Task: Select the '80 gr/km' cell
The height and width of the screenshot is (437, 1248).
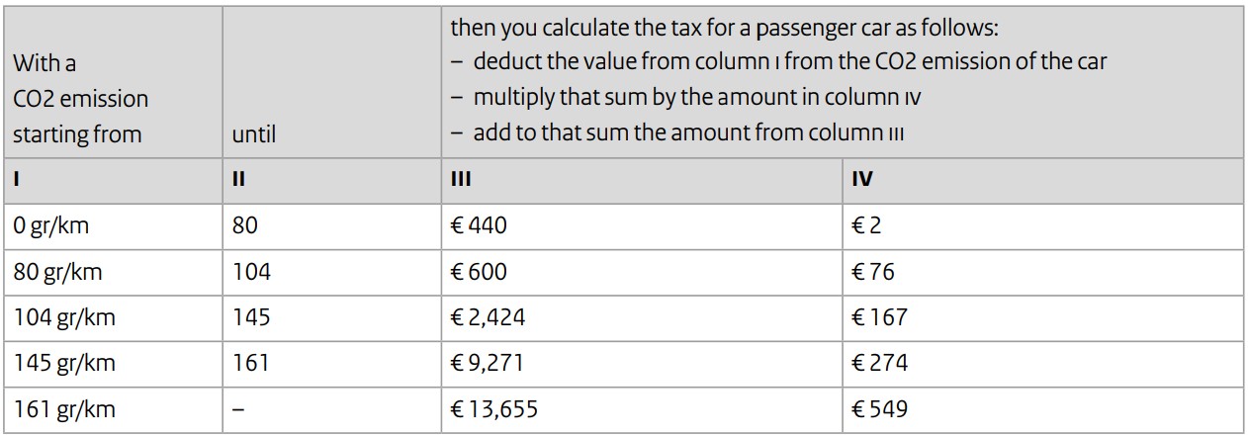Action: [113, 272]
